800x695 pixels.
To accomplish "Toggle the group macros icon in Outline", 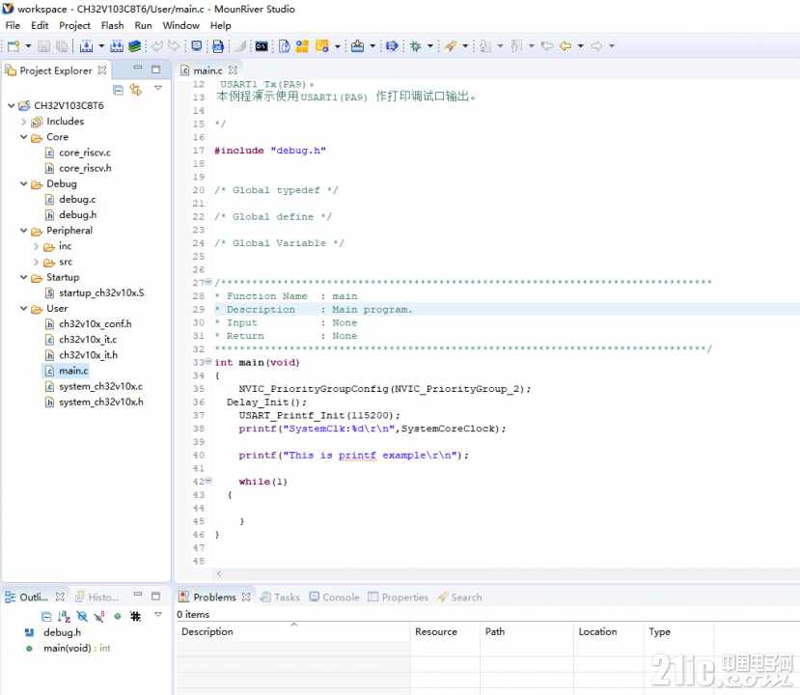I will 135,617.
